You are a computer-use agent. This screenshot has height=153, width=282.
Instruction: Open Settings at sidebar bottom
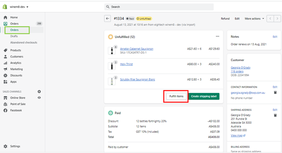[15, 146]
